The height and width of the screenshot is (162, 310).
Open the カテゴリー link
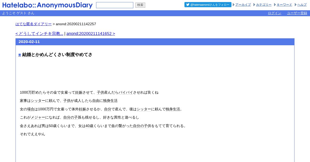tap(264, 5)
